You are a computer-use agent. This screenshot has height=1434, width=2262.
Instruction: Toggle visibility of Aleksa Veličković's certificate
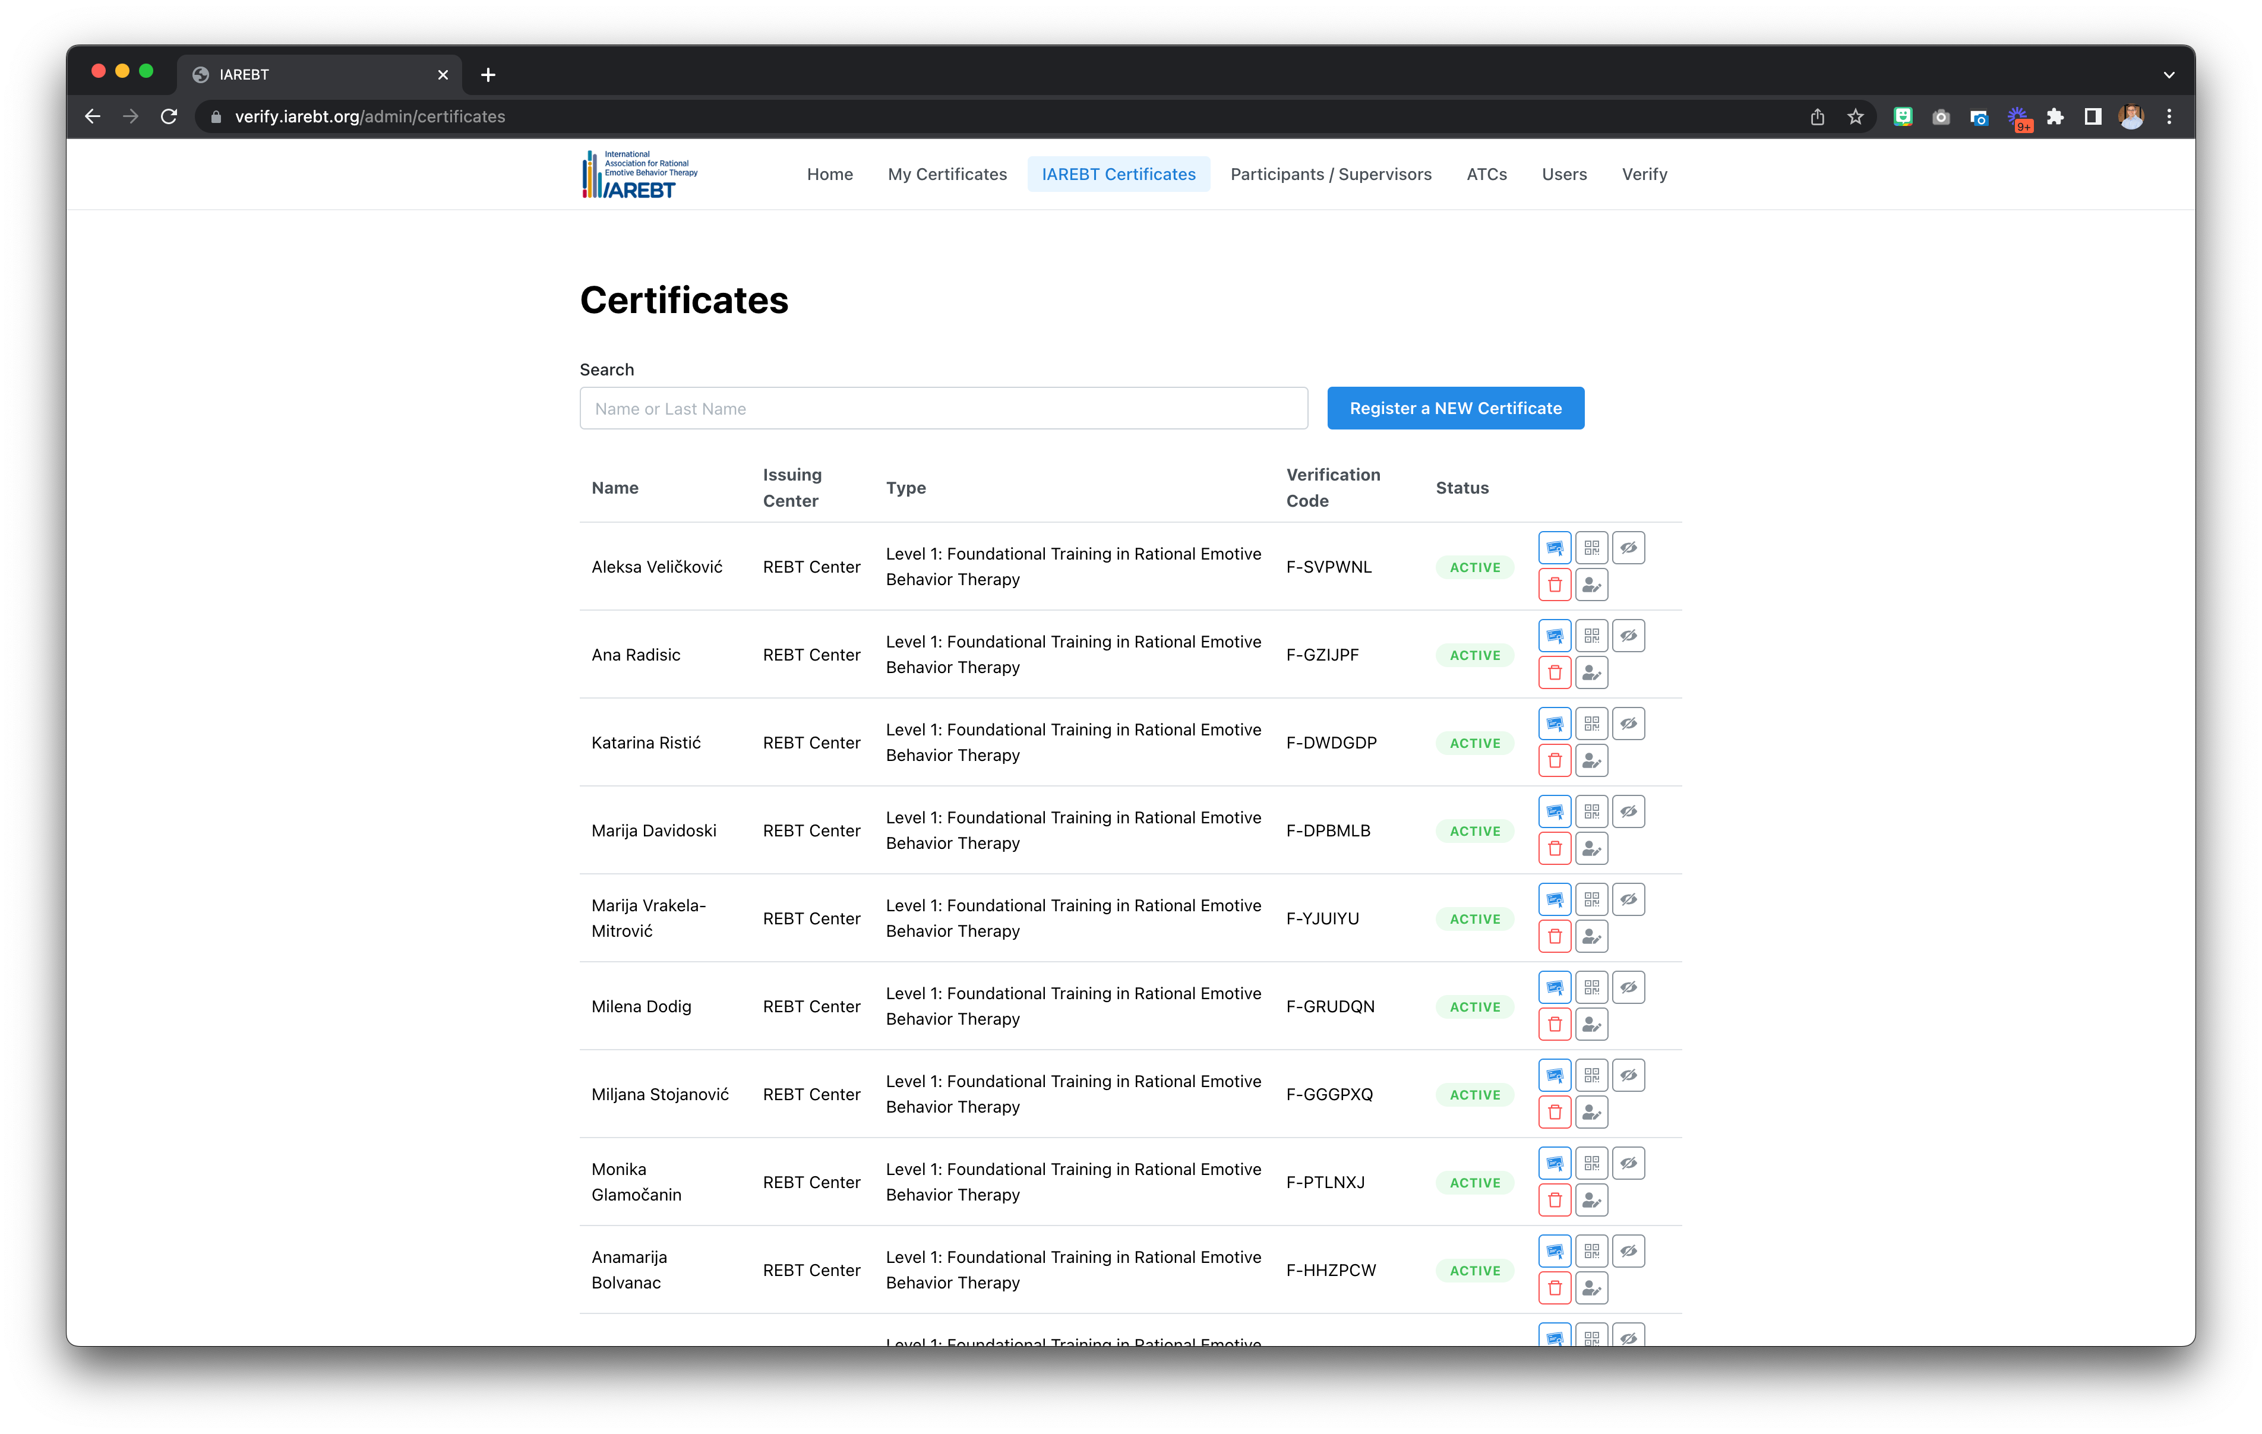[1629, 548]
